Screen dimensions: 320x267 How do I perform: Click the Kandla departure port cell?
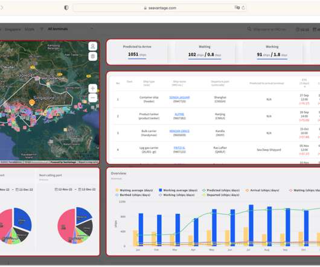tap(220, 133)
